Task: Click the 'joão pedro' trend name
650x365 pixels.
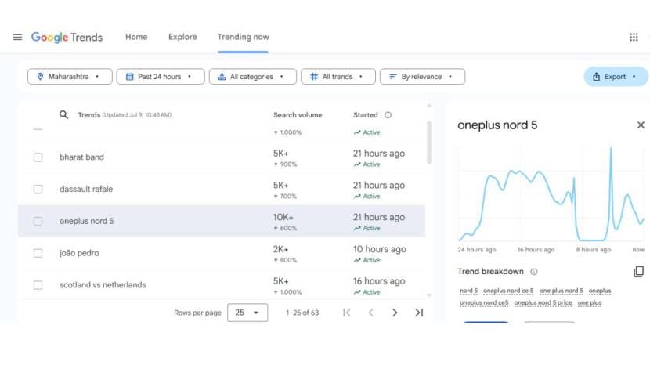Action: tap(79, 253)
